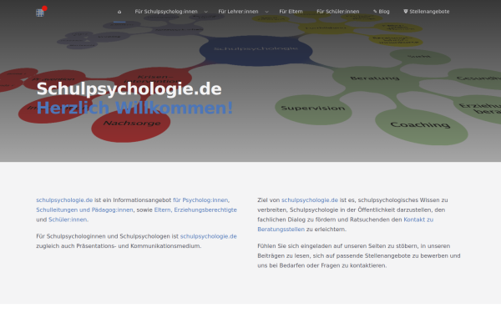Viewport: 501px width, 313px height.
Task: Go to the home icon in navigation
Action: [119, 12]
